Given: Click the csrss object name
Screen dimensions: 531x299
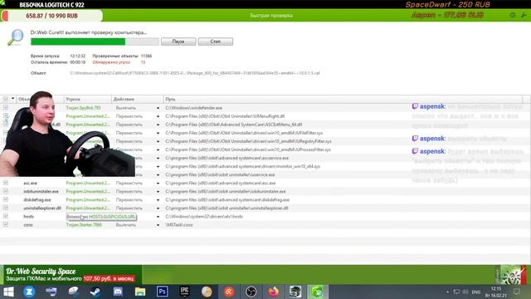Looking at the screenshot, I should point(28,225).
